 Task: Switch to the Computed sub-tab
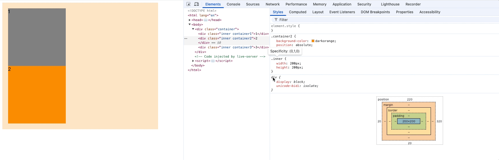pos(298,12)
